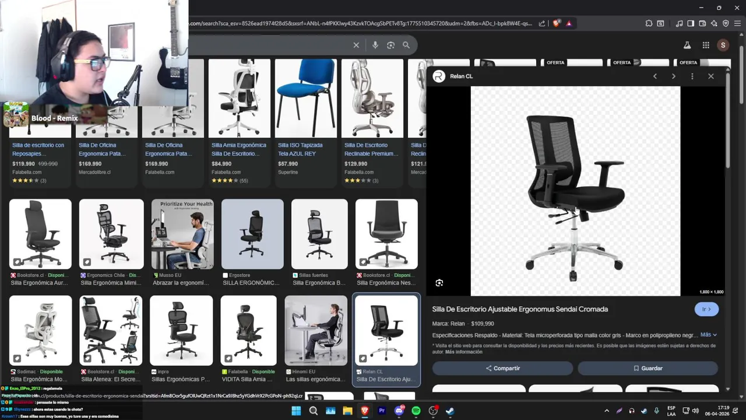
Task: Open the ESP LAA input language switcher
Action: tap(671, 411)
